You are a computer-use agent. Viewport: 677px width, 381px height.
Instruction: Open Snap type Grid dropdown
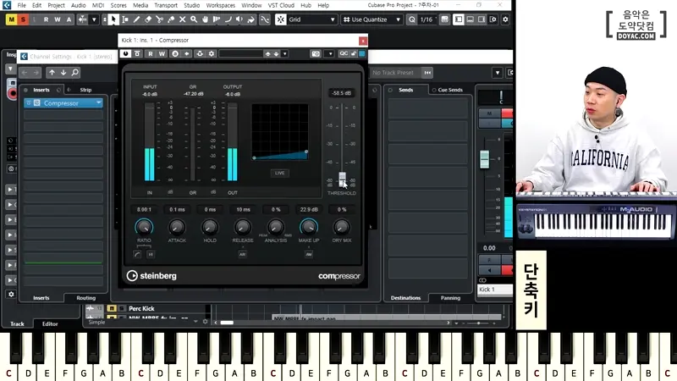coord(311,19)
